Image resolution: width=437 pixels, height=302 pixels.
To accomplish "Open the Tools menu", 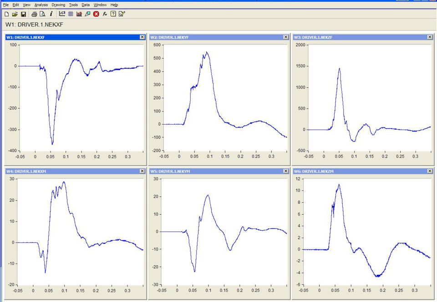I will (x=74, y=5).
